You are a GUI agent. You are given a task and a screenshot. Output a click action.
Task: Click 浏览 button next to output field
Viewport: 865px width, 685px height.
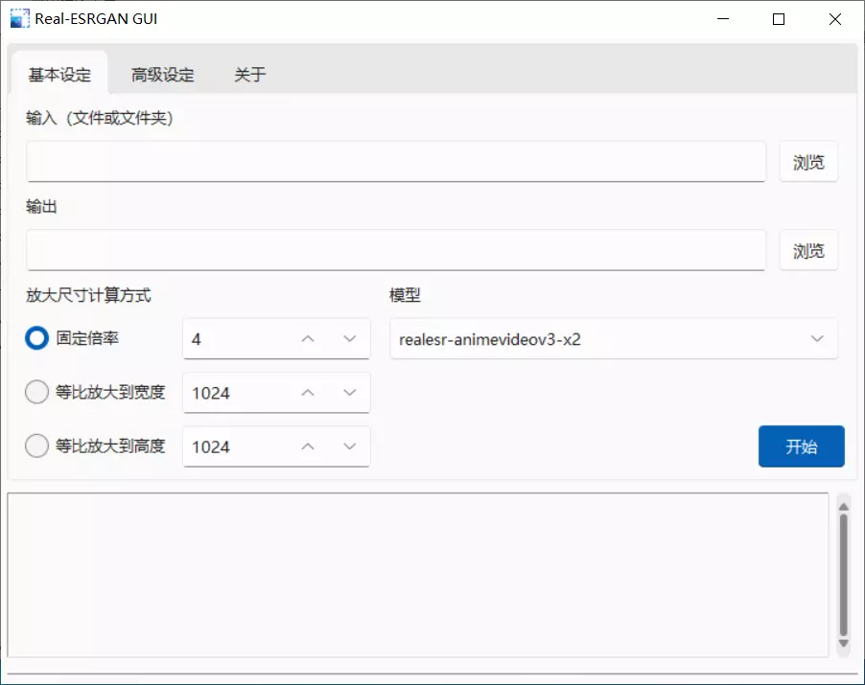tap(807, 250)
